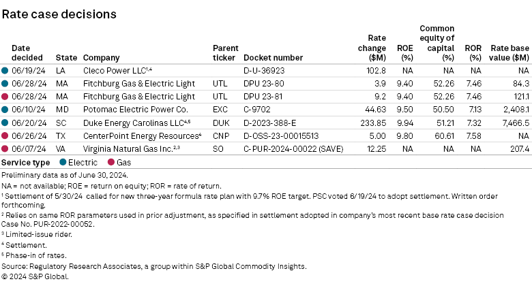Click the teal dot for Fitchburg DPU 23-80 row

(5, 83)
